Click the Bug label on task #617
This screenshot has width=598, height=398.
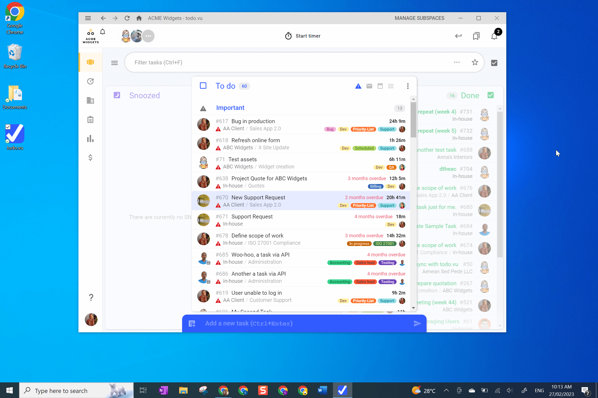pos(330,129)
